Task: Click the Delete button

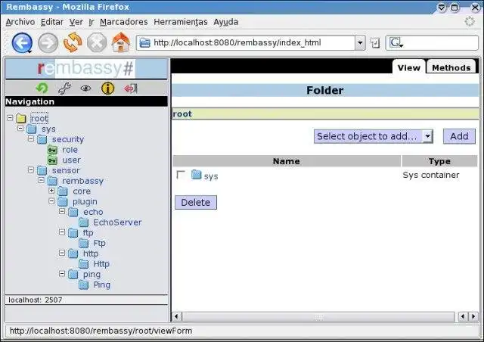Action: point(196,202)
